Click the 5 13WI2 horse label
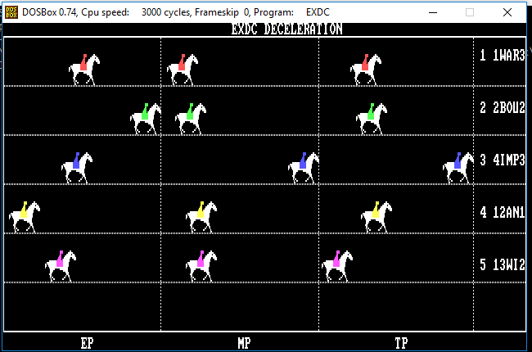This screenshot has width=532, height=352. click(x=503, y=264)
